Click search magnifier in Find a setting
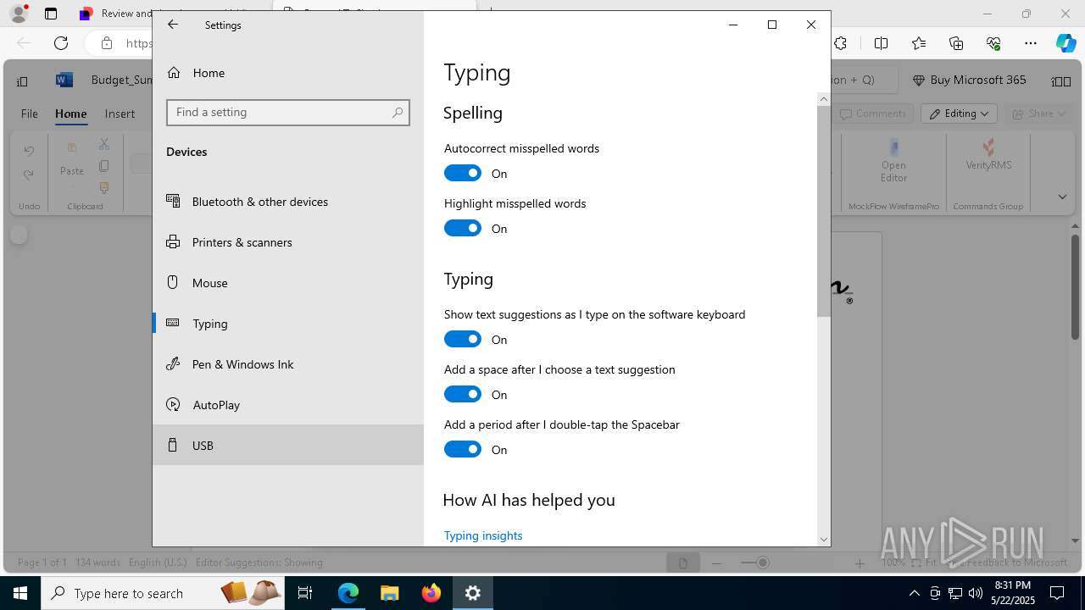 (397, 112)
